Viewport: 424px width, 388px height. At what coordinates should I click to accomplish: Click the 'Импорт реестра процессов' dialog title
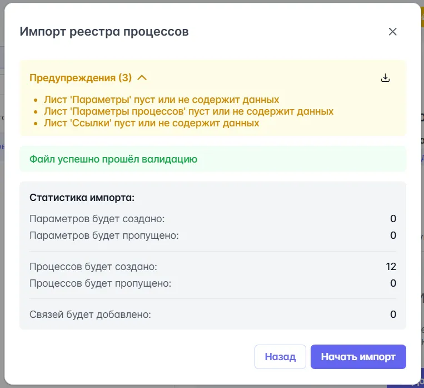(x=104, y=32)
